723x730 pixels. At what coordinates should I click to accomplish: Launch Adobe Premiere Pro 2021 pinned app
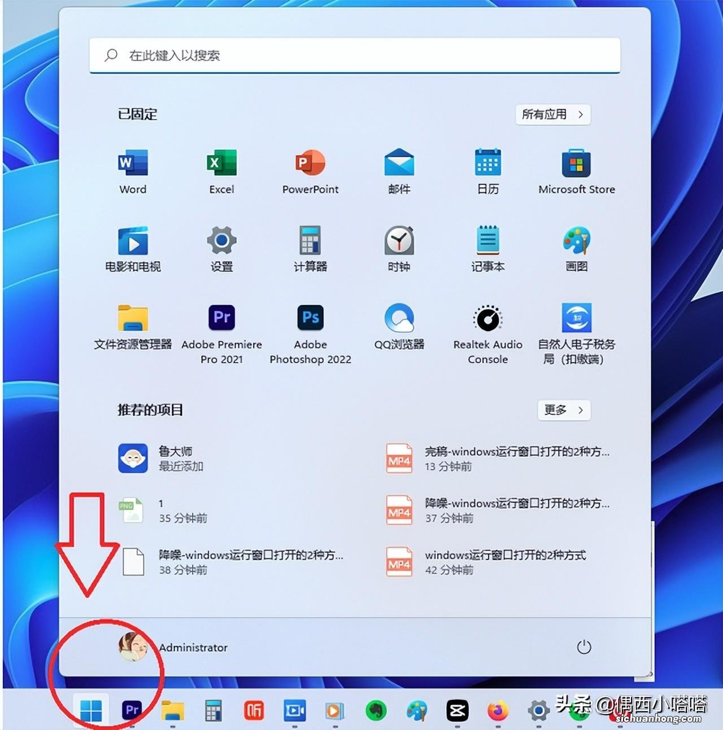pyautogui.click(x=221, y=334)
